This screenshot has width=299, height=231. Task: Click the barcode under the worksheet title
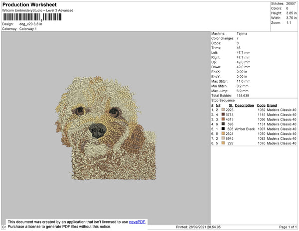[x=32, y=17]
